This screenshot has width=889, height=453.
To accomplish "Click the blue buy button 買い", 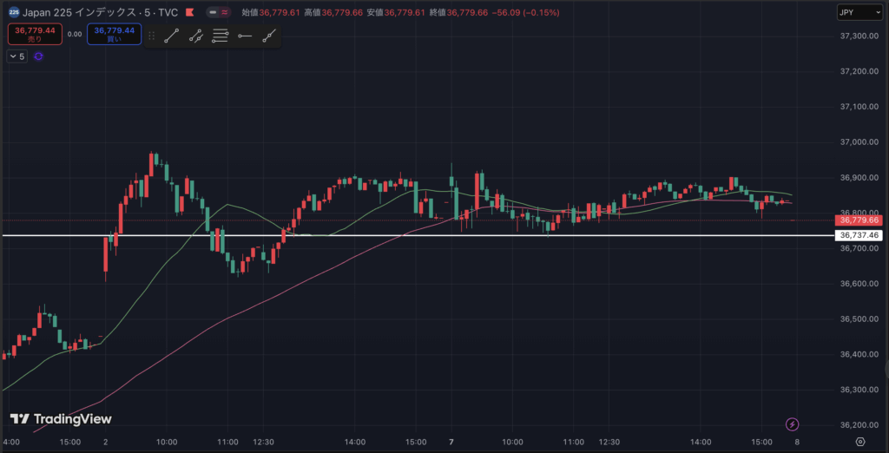I will (x=114, y=34).
